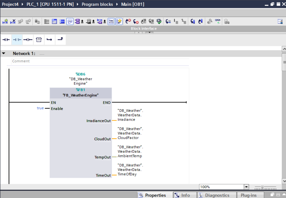The image size is (286, 198).
Task: Click the tag information icon
Action: (x=88, y=21)
